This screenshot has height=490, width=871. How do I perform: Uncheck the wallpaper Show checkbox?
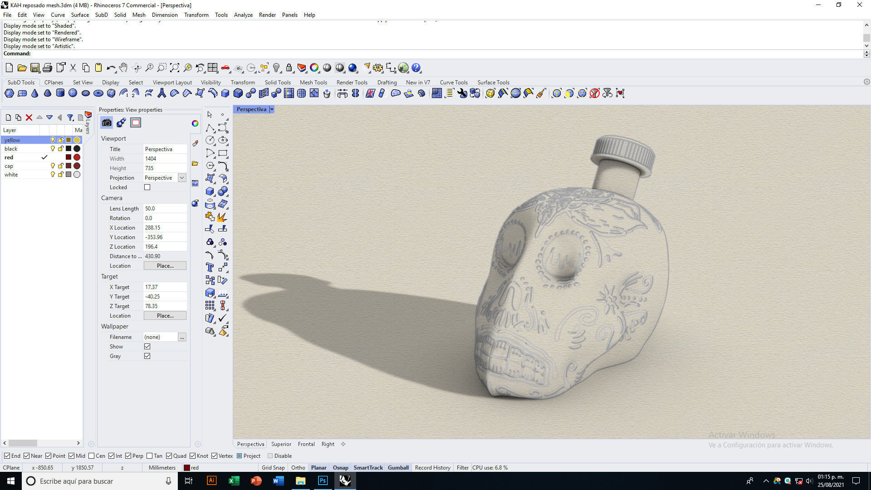[x=147, y=347]
